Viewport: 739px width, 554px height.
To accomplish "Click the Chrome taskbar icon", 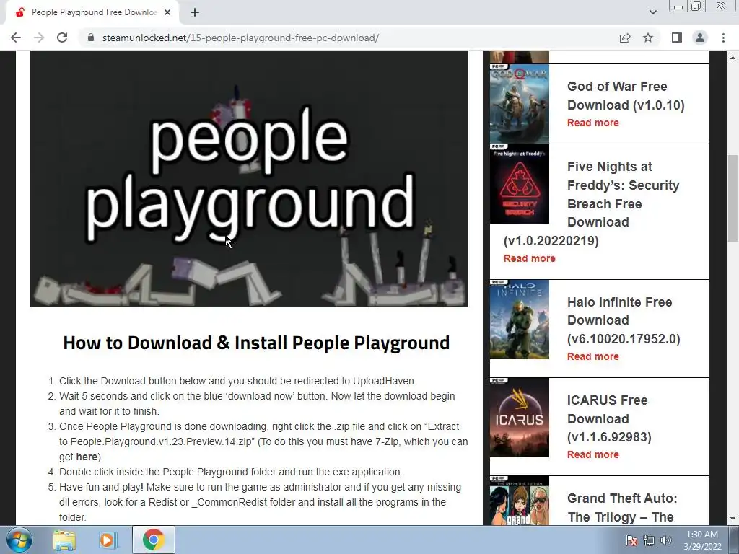I will coord(154,540).
